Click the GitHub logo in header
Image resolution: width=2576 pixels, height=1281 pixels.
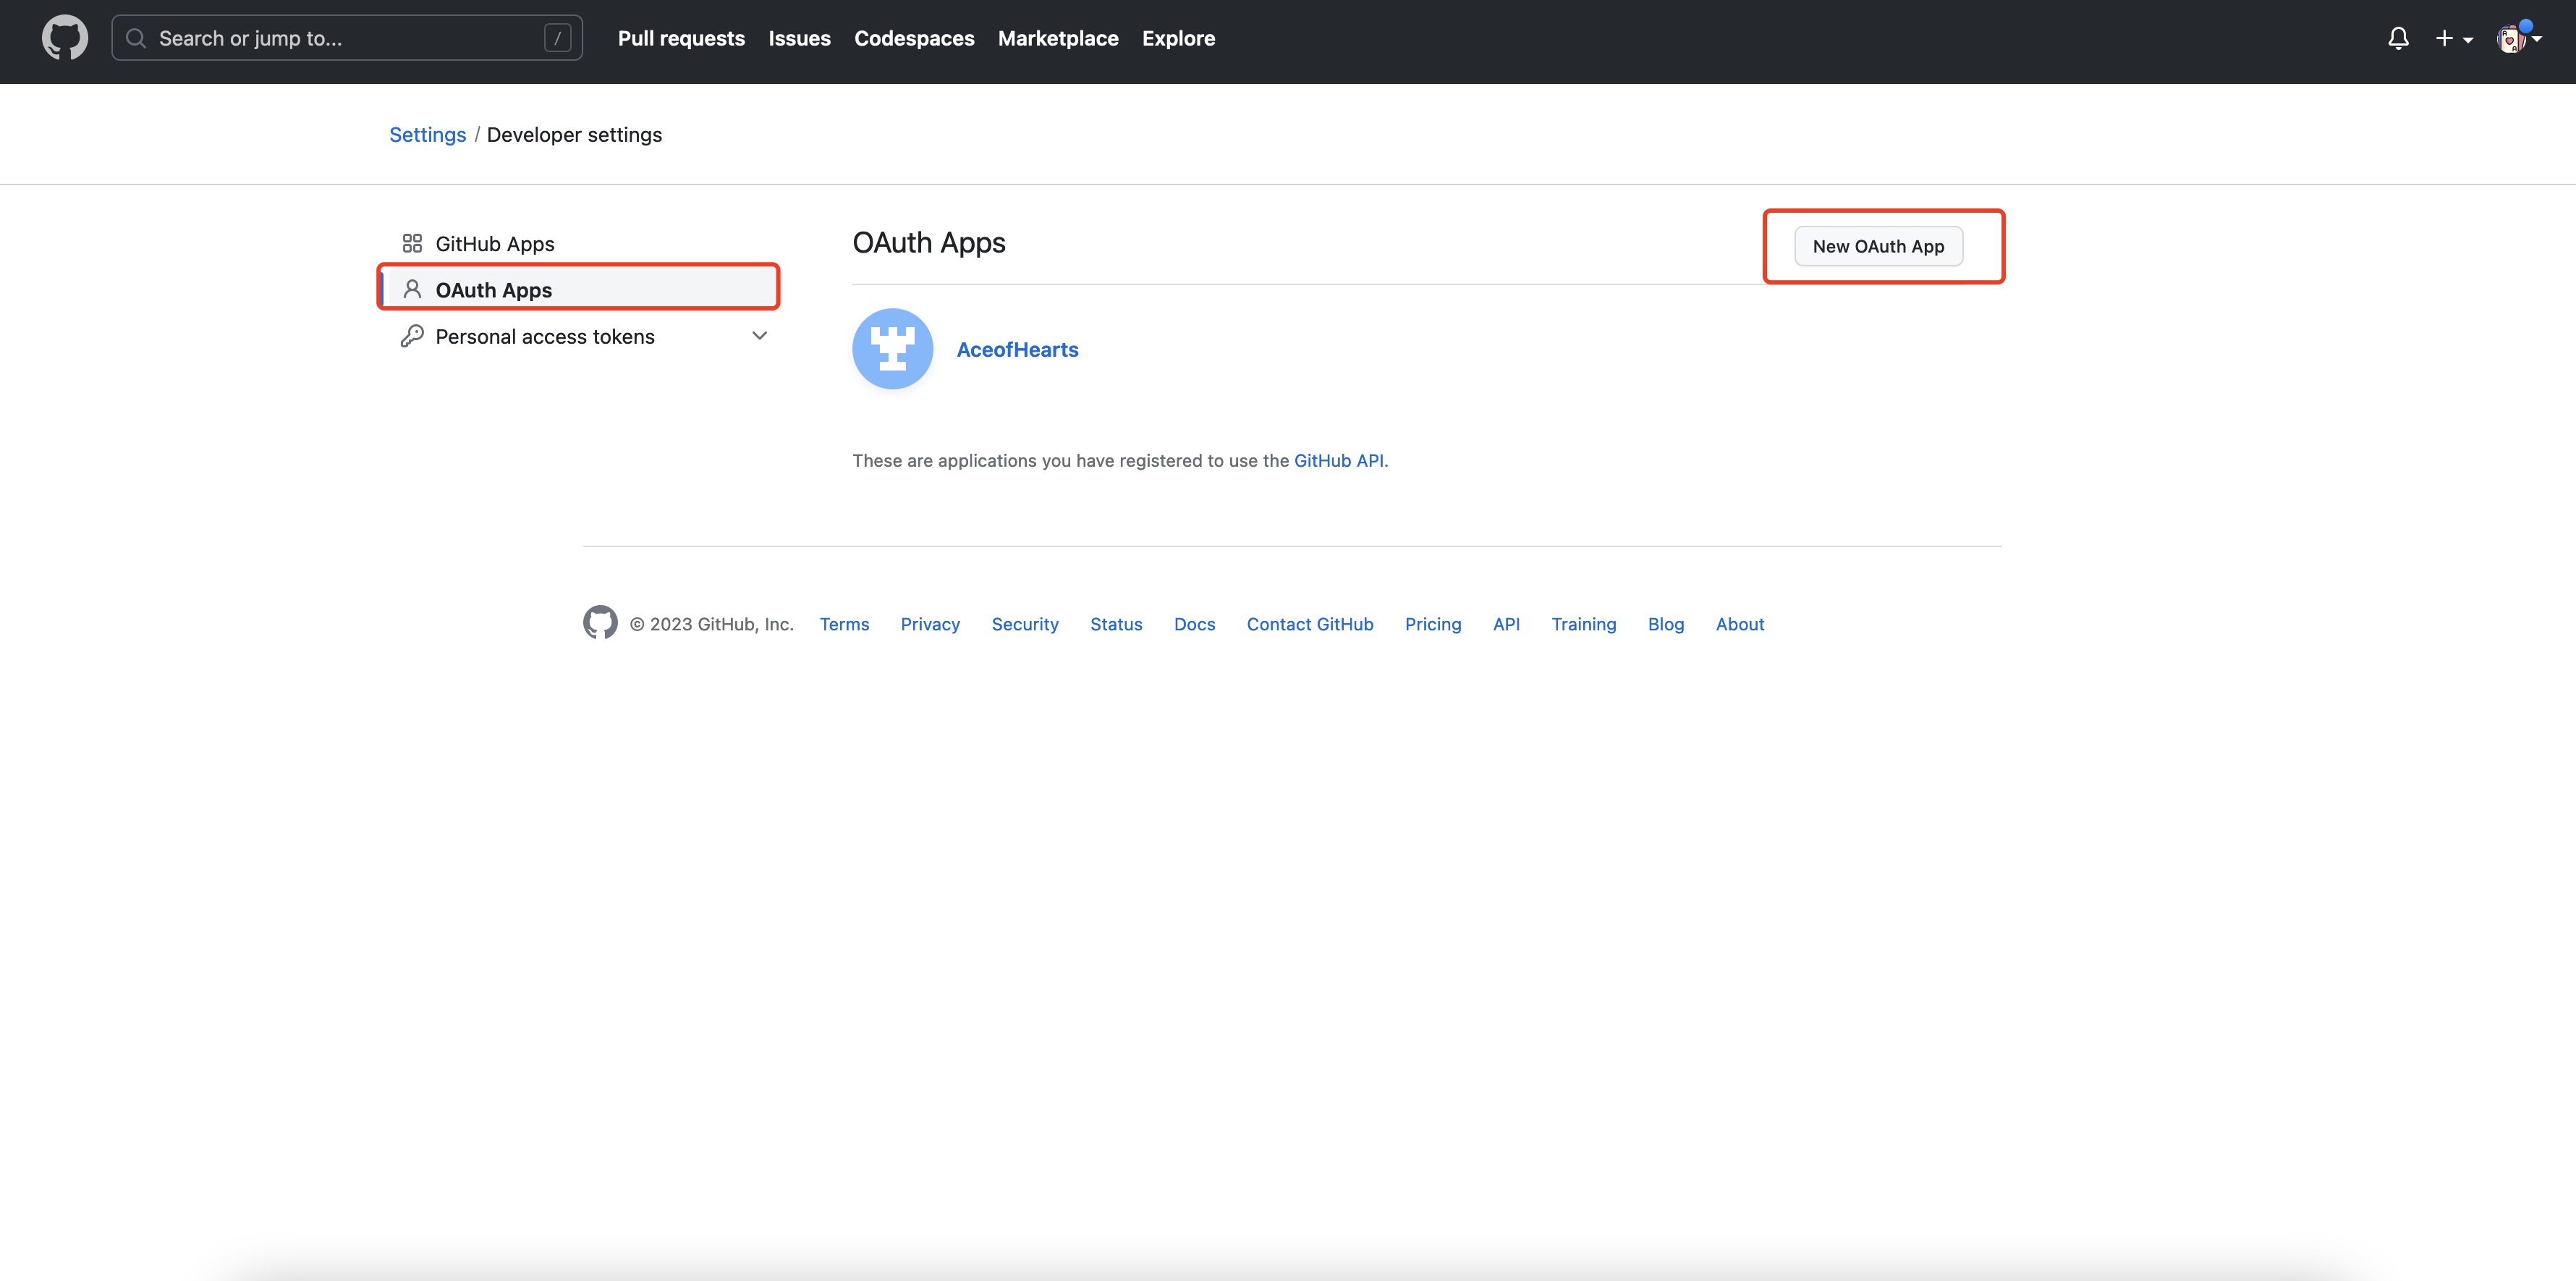64,38
